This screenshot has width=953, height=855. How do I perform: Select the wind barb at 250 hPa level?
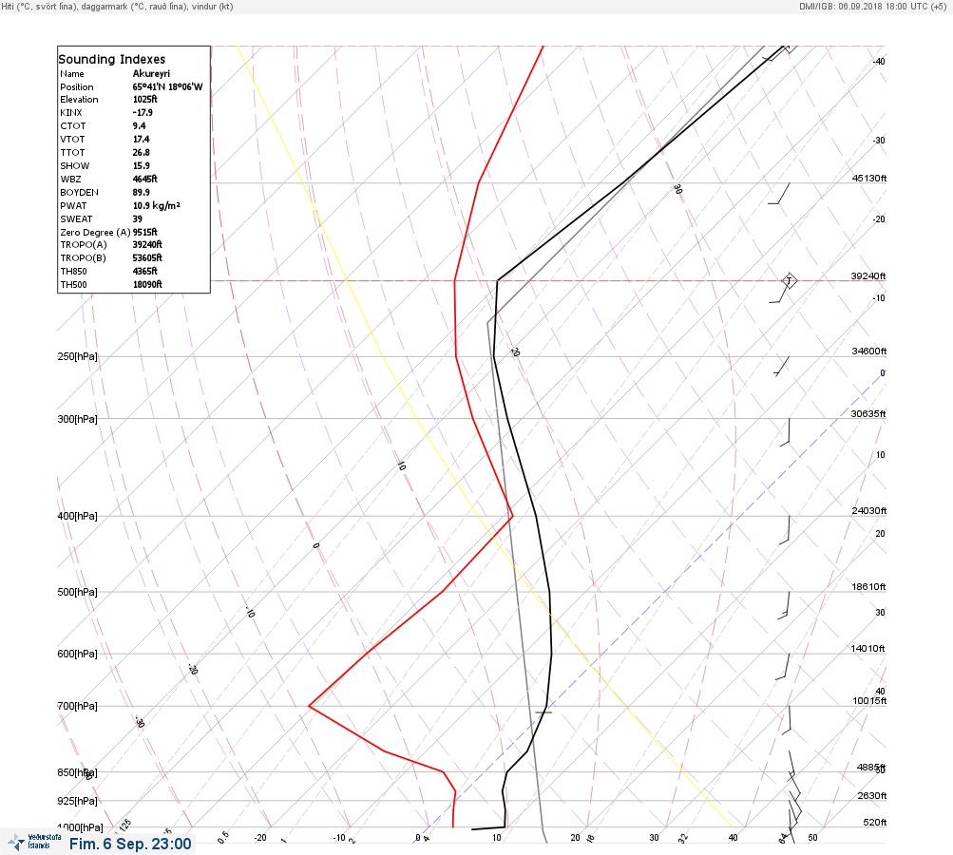tap(782, 367)
